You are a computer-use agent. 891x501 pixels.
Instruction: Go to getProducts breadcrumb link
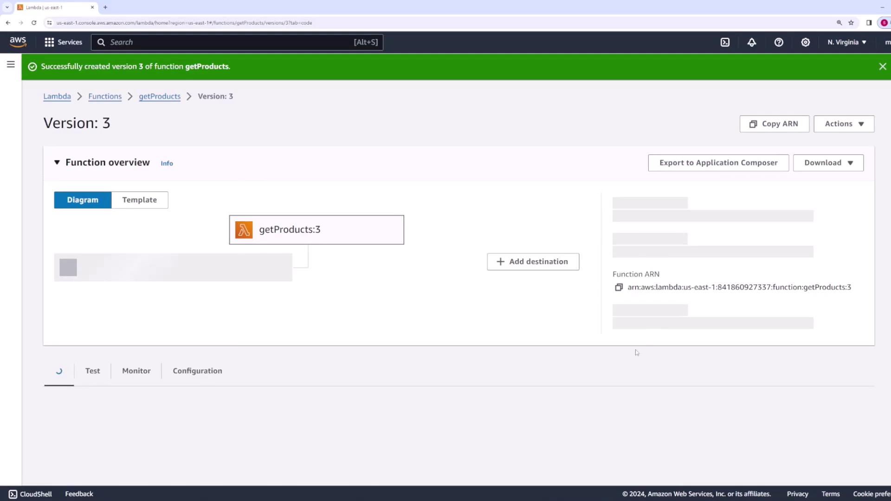point(160,96)
